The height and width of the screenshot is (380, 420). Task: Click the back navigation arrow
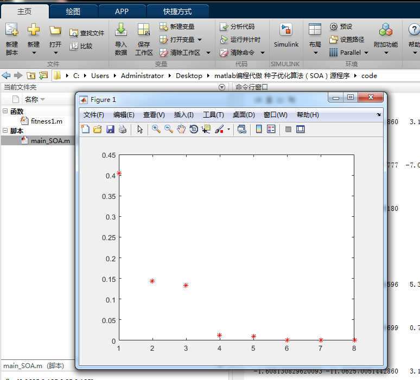(x=6, y=76)
